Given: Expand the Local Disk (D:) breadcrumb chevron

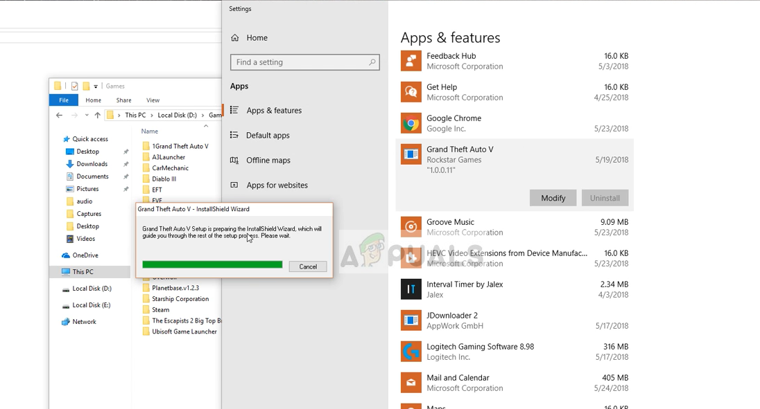Looking at the screenshot, I should point(202,115).
